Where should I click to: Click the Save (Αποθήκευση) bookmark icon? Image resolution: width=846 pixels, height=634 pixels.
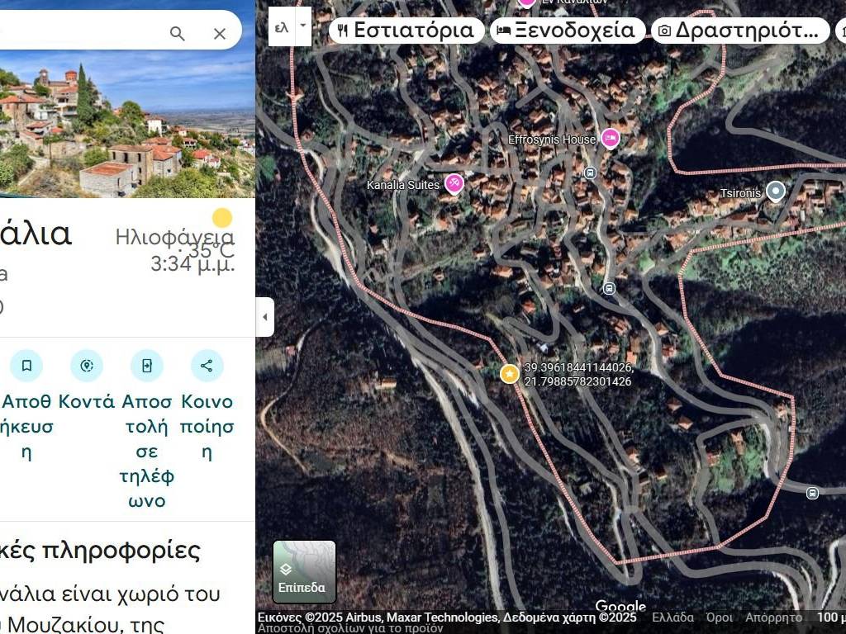point(26,366)
